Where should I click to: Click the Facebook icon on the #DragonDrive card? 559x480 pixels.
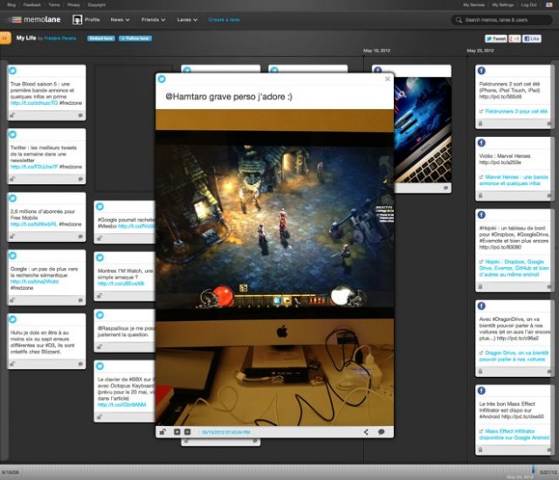pyautogui.click(x=481, y=305)
